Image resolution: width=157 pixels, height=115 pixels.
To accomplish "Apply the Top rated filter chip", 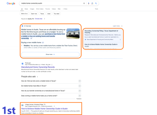I will pos(57,14).
